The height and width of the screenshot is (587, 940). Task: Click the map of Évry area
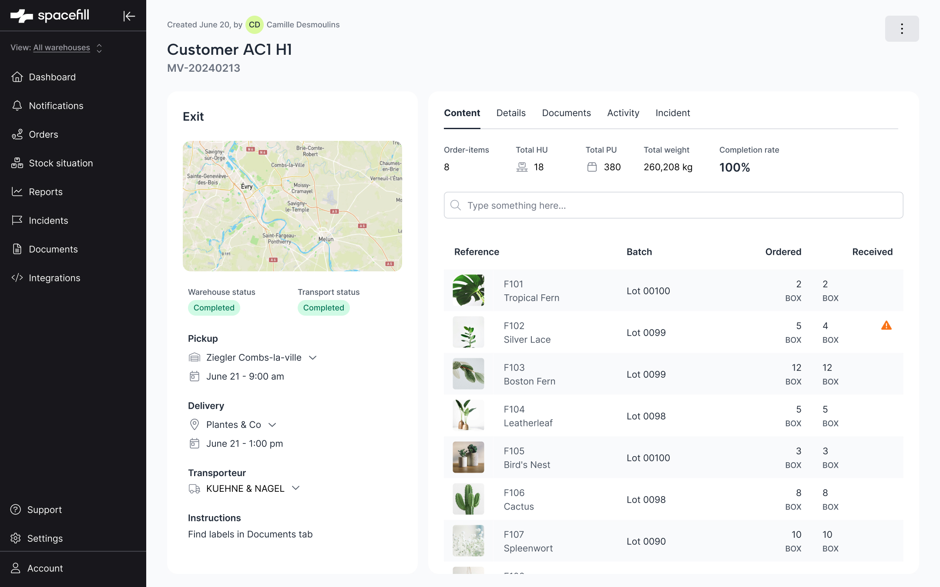(292, 206)
